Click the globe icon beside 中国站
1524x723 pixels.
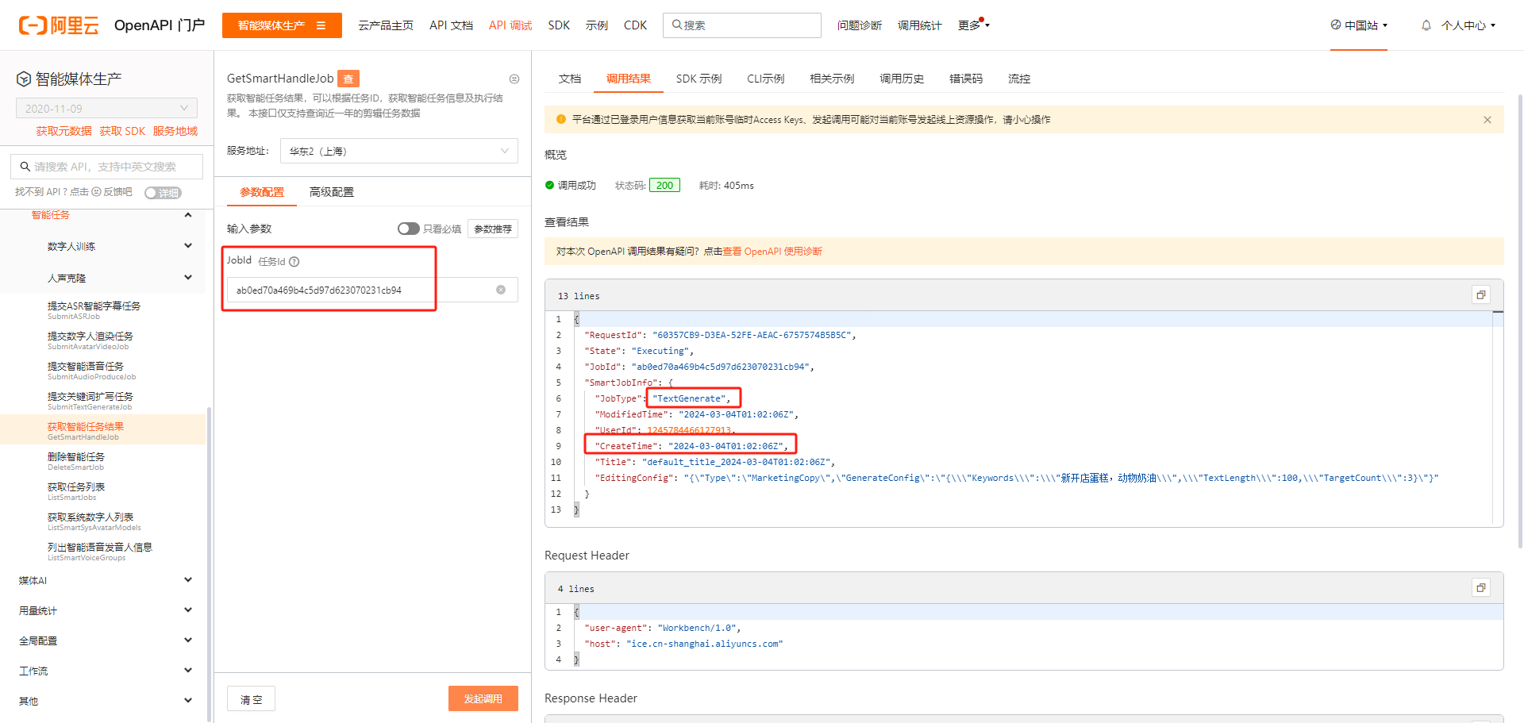pyautogui.click(x=1336, y=25)
